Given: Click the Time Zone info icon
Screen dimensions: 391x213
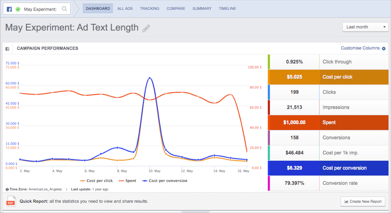Looking at the screenshot, I should pyautogui.click(x=7, y=189).
